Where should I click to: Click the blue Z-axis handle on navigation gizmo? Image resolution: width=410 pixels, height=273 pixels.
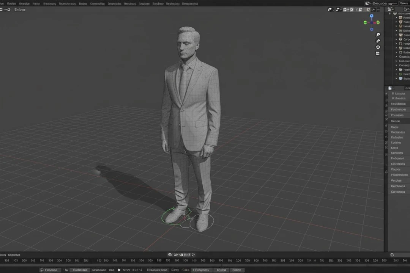click(371, 16)
